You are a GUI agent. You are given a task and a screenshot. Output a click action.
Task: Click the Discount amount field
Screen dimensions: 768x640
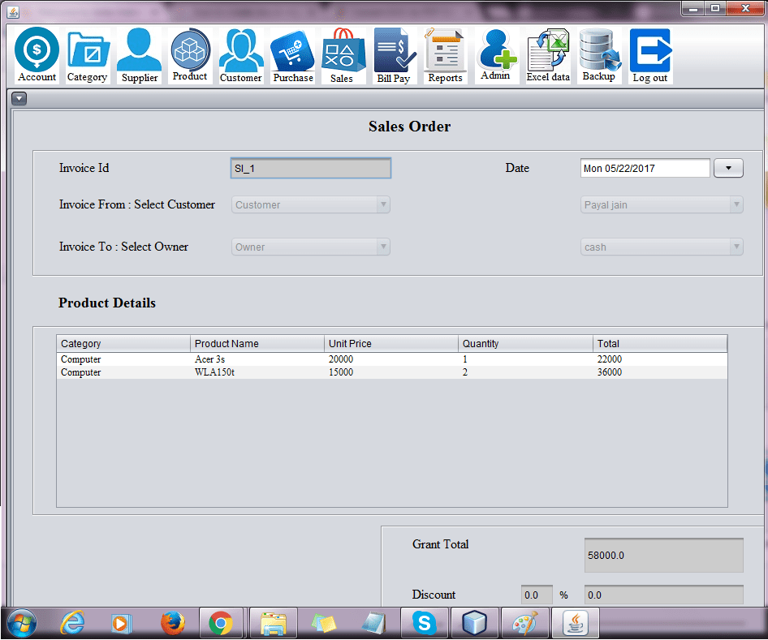pos(663,595)
